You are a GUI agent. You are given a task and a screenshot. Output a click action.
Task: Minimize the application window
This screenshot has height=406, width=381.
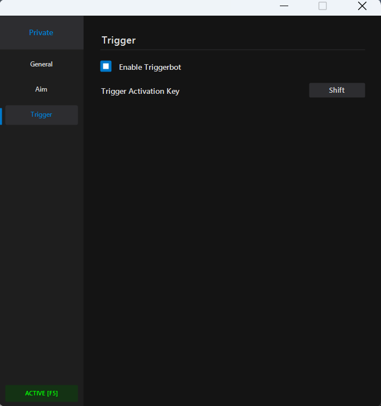(284, 6)
